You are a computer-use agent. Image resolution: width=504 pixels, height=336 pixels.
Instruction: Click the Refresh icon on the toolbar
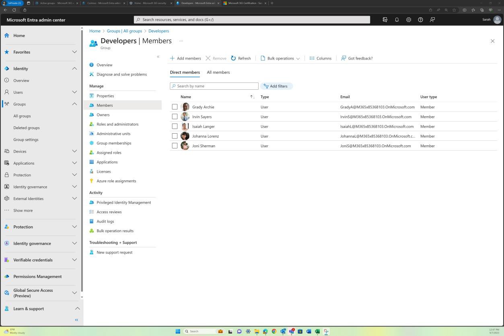[x=233, y=58]
